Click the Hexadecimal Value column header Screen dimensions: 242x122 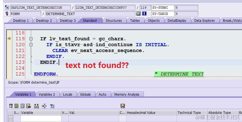(x=151, y=112)
